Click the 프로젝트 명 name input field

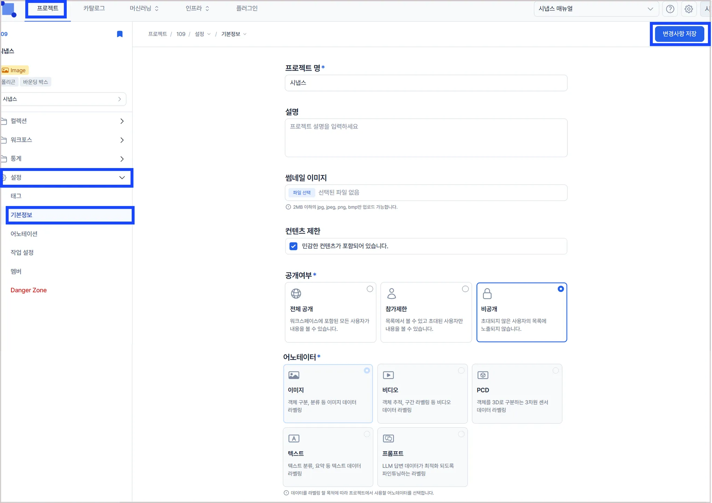[x=426, y=83]
